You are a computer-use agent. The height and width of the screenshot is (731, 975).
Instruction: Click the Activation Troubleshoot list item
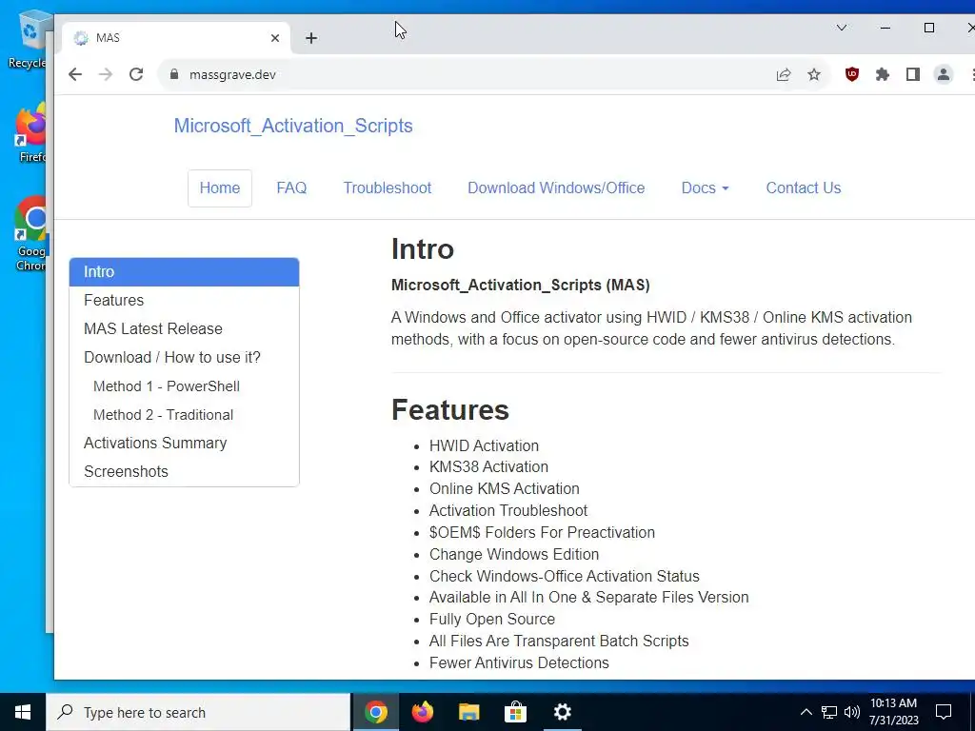click(x=508, y=510)
